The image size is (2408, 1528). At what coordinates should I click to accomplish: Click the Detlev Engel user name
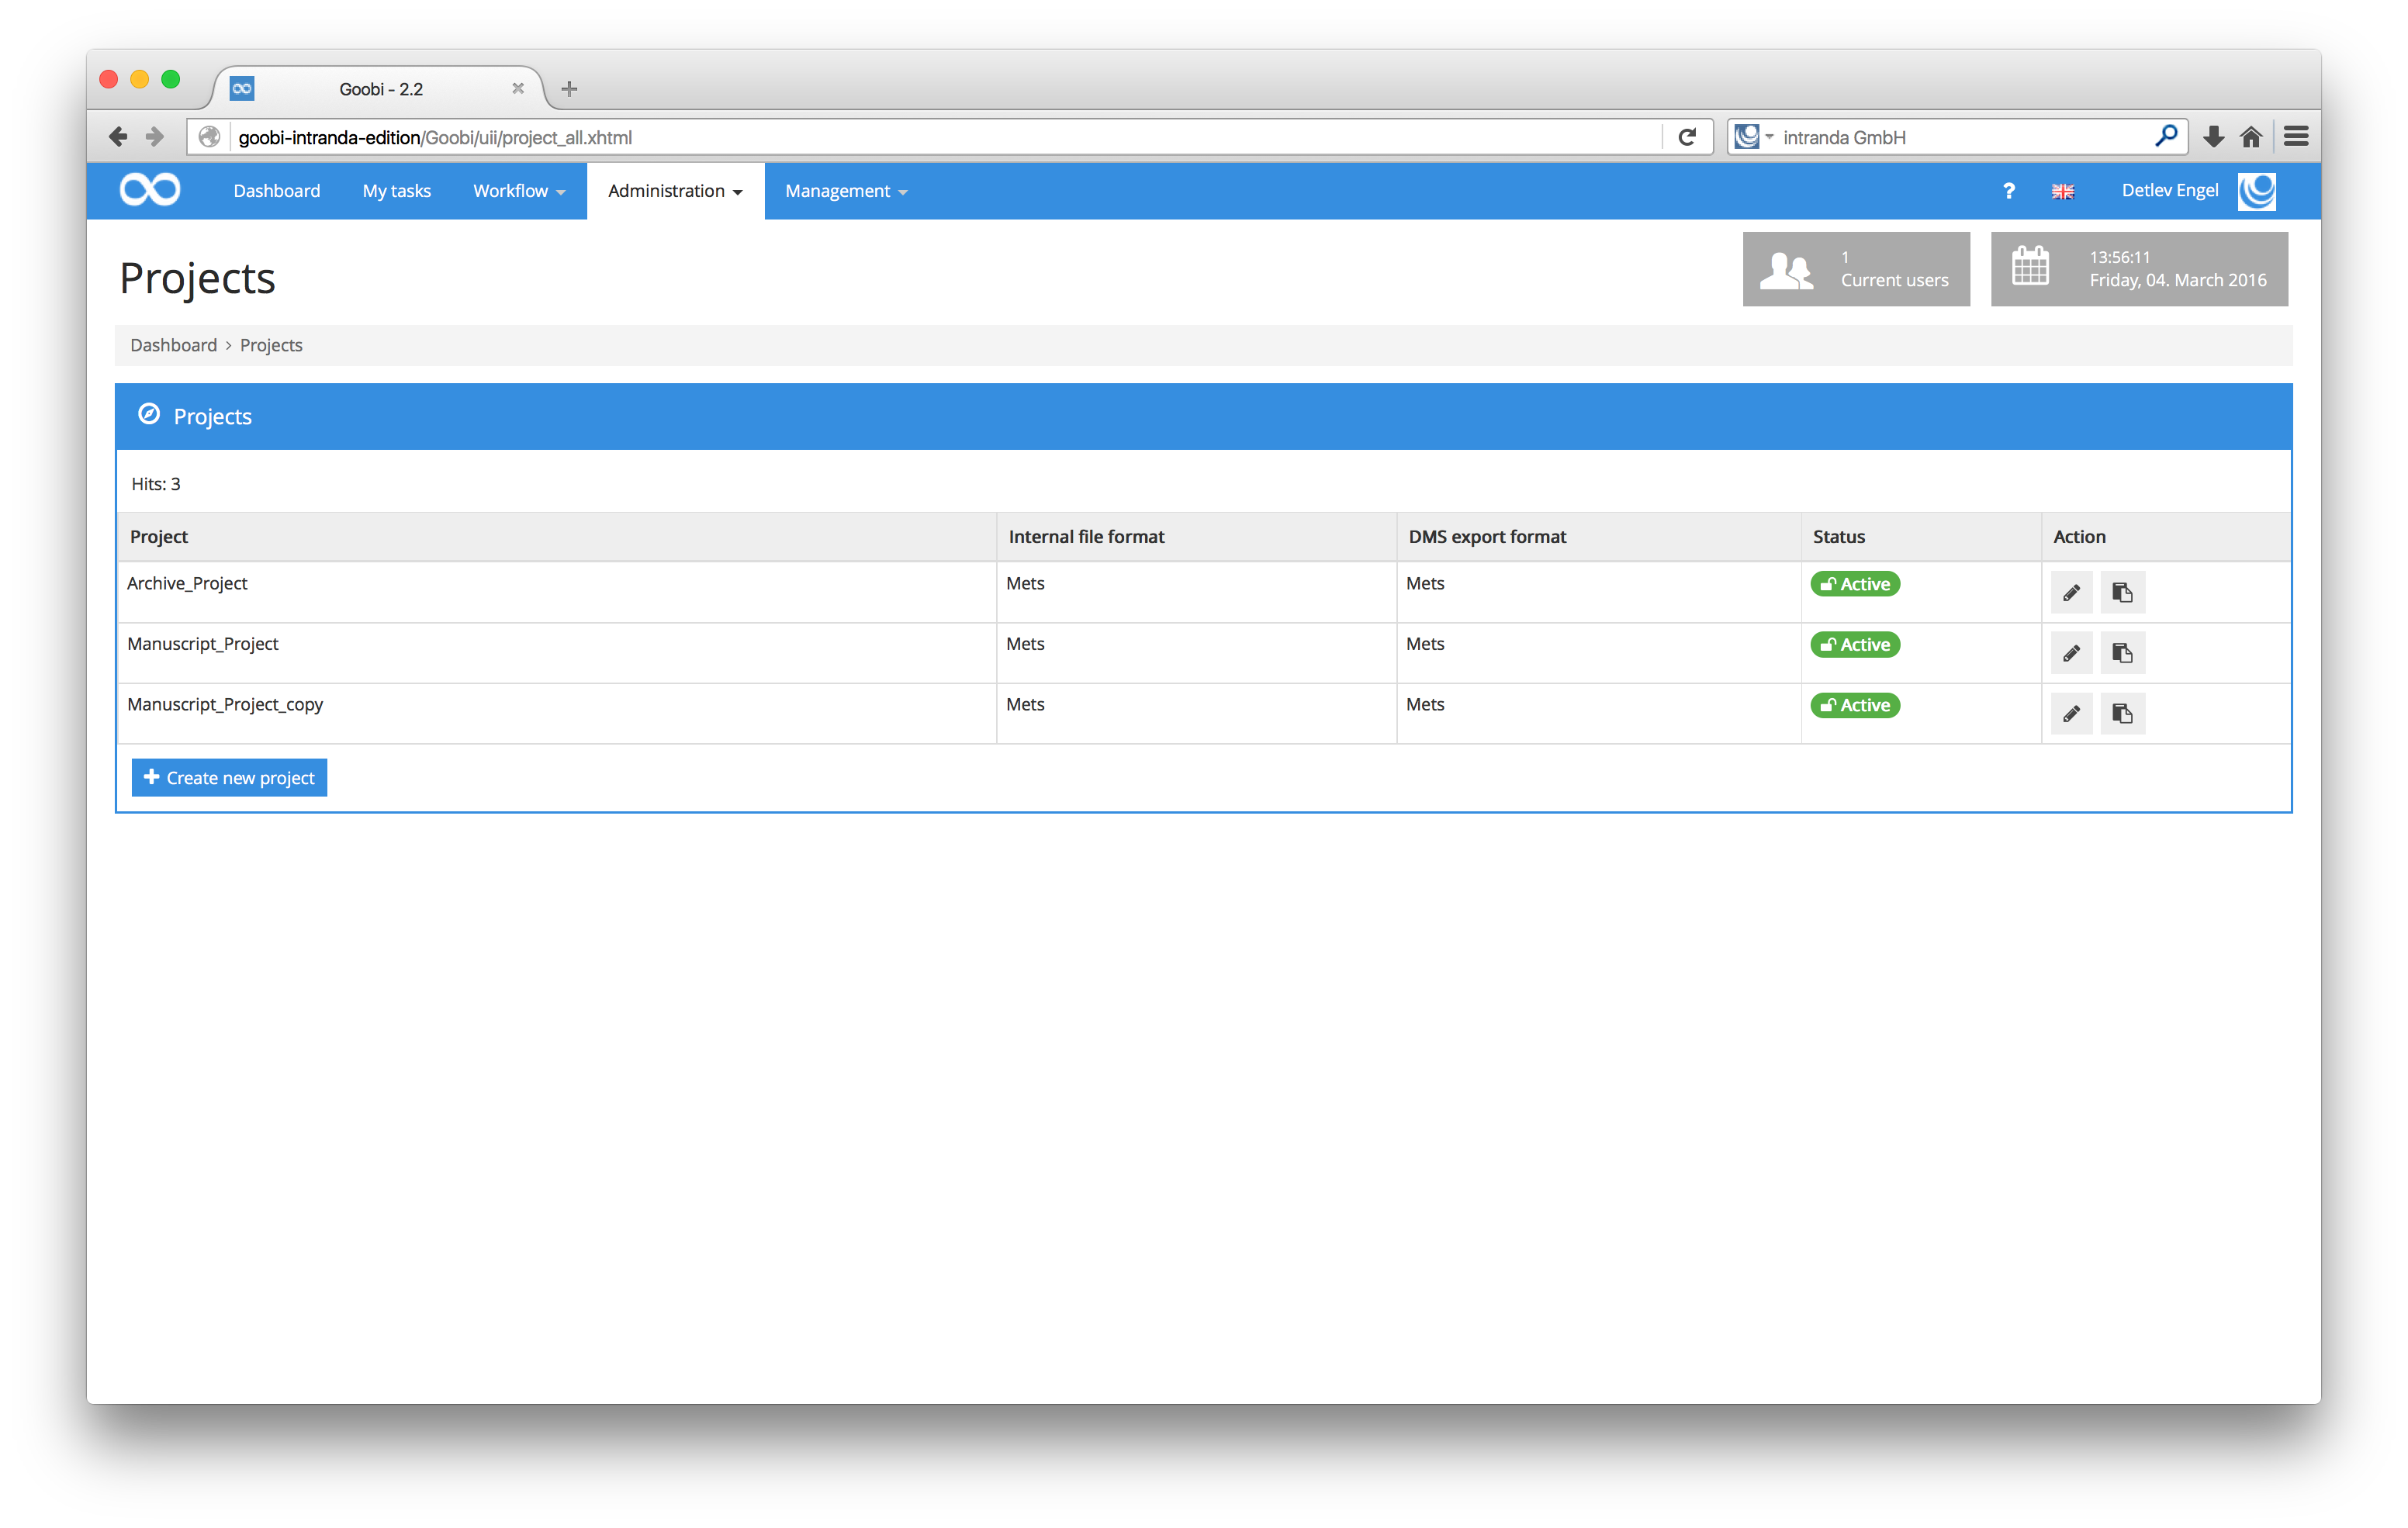coord(2169,190)
